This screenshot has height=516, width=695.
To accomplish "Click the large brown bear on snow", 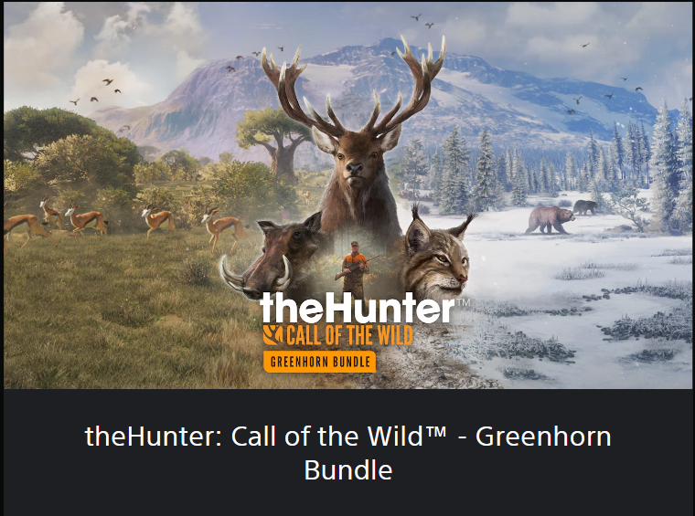I will (549, 219).
